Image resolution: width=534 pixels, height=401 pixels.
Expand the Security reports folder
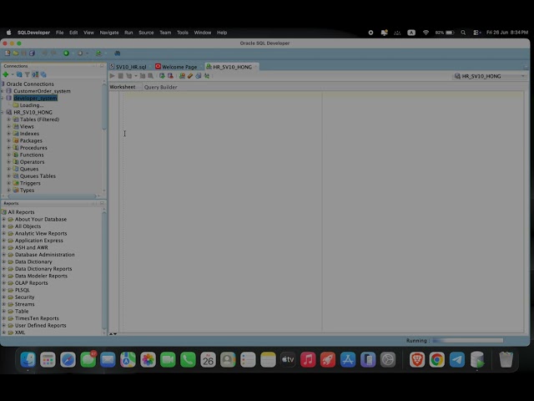3,297
